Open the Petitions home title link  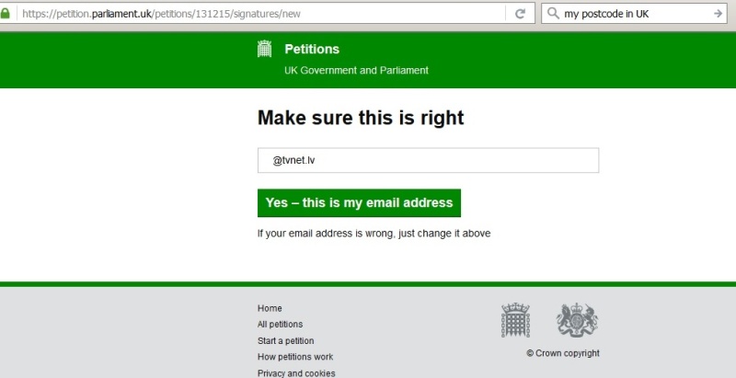click(312, 49)
